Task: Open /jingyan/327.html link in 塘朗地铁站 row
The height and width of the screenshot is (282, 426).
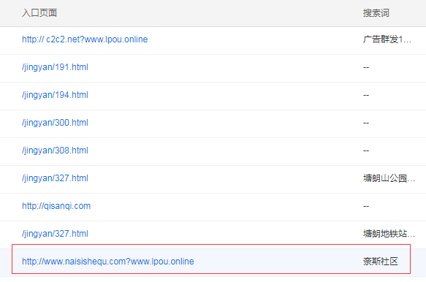Action: (55, 234)
